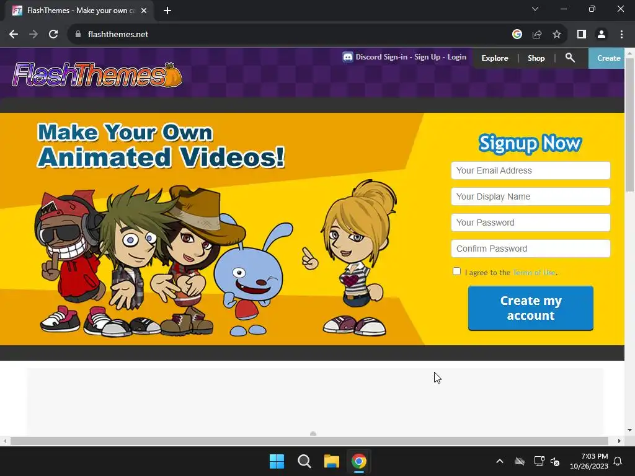Open the browser side panel icon
The image size is (635, 476).
click(582, 35)
